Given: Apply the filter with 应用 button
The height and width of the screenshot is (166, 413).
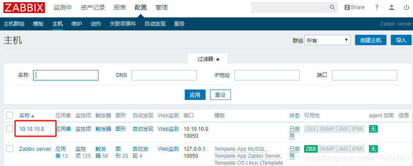Looking at the screenshot, I should click(195, 95).
